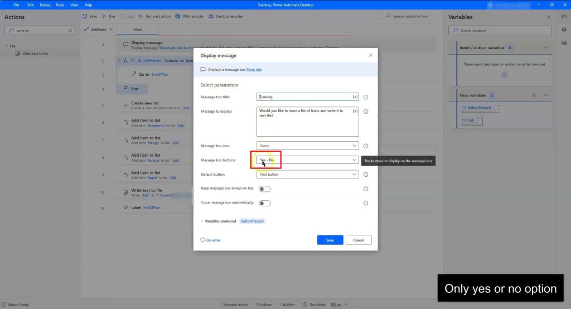
Task: Open the Web recorder
Action: click(190, 16)
